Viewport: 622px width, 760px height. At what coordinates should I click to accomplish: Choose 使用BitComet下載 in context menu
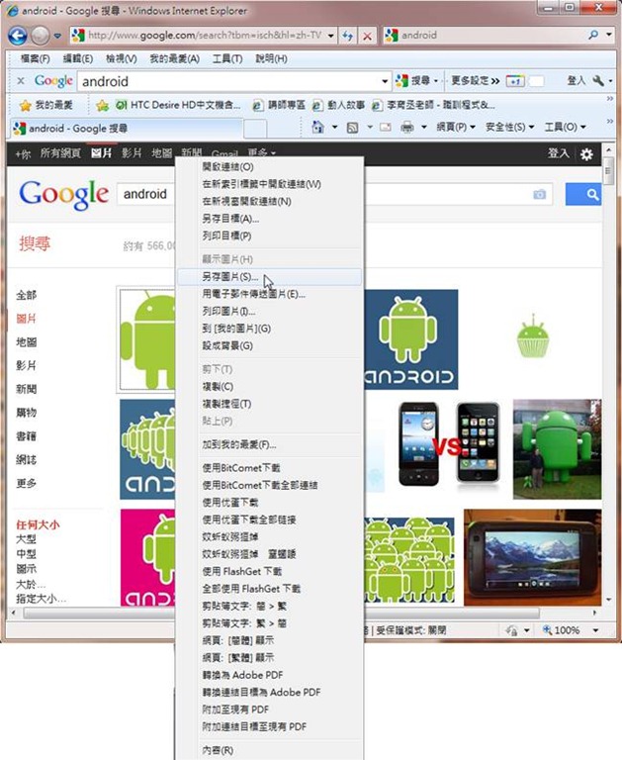tap(269, 468)
